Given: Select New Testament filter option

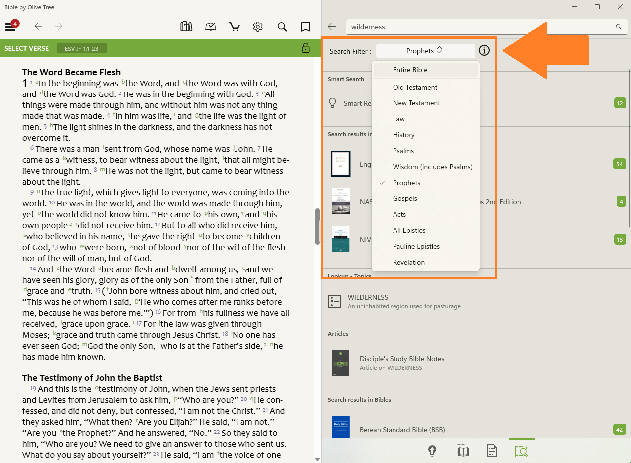Looking at the screenshot, I should coord(426,103).
